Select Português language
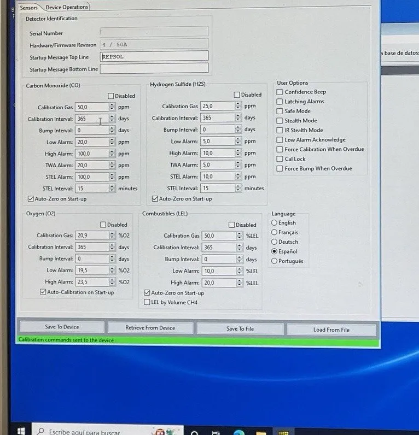This screenshot has height=435, width=419. click(275, 261)
